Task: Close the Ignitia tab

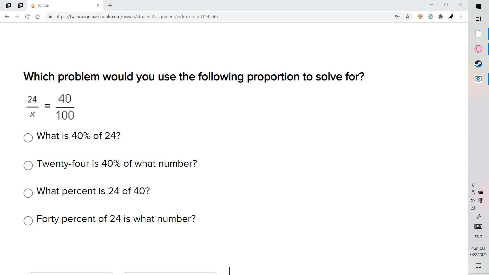Action: click(98, 5)
